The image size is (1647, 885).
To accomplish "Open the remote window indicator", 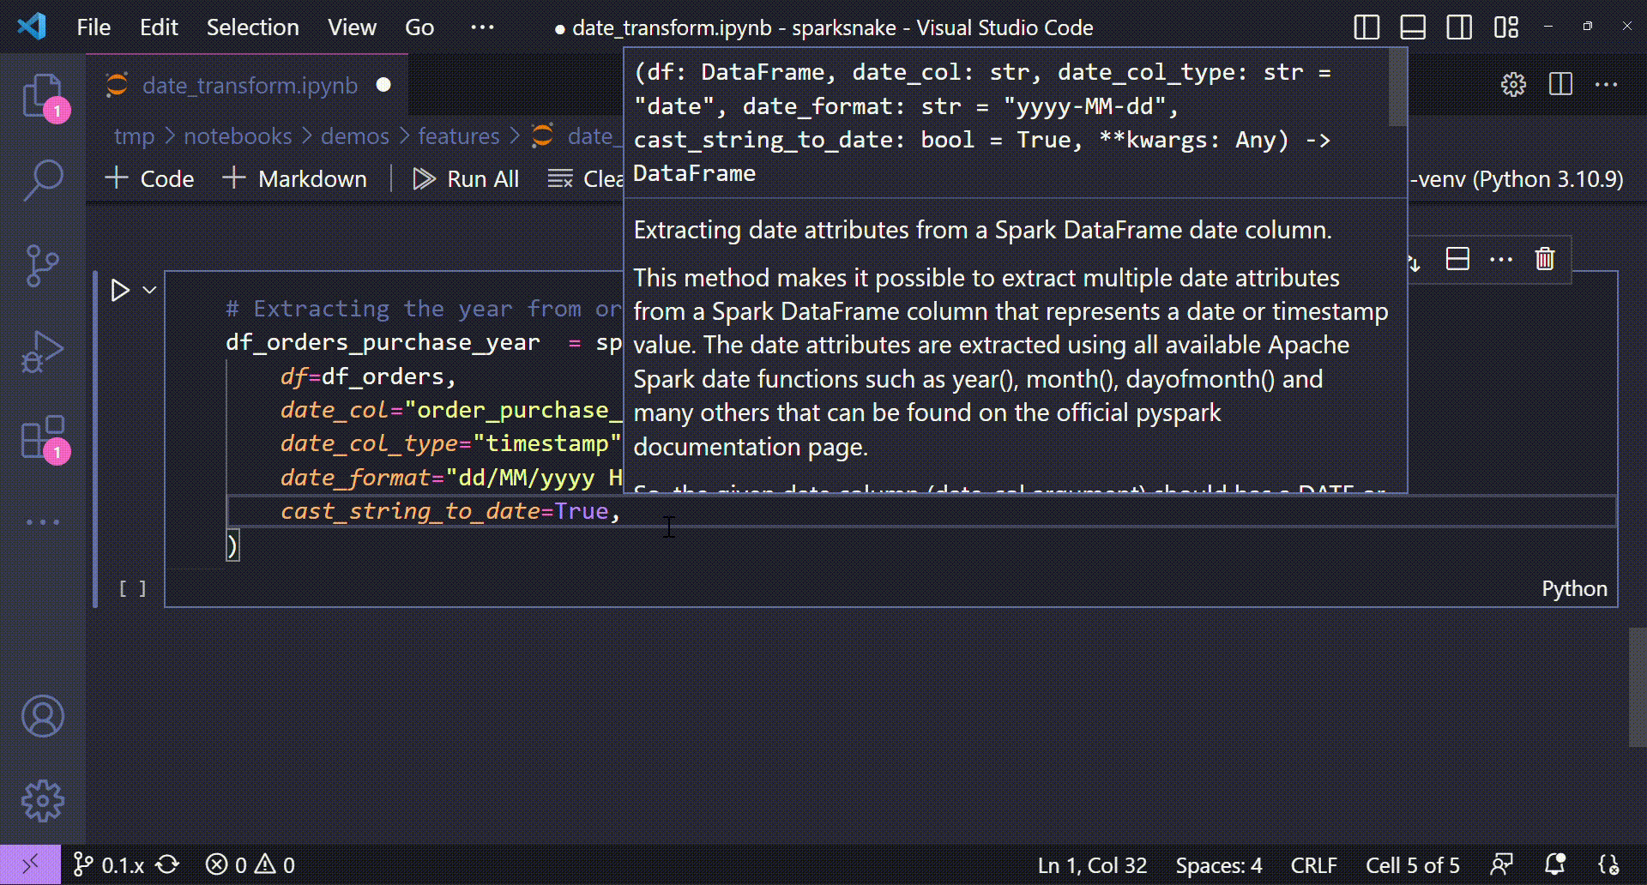I will point(30,864).
